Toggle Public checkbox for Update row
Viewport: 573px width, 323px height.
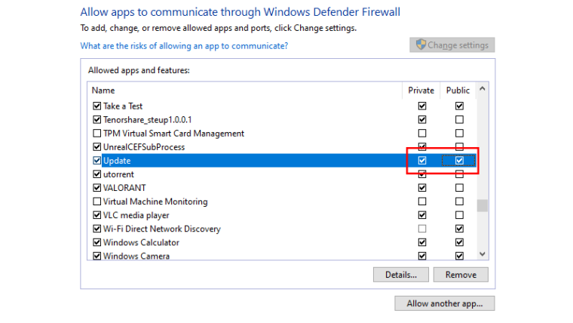pos(459,161)
